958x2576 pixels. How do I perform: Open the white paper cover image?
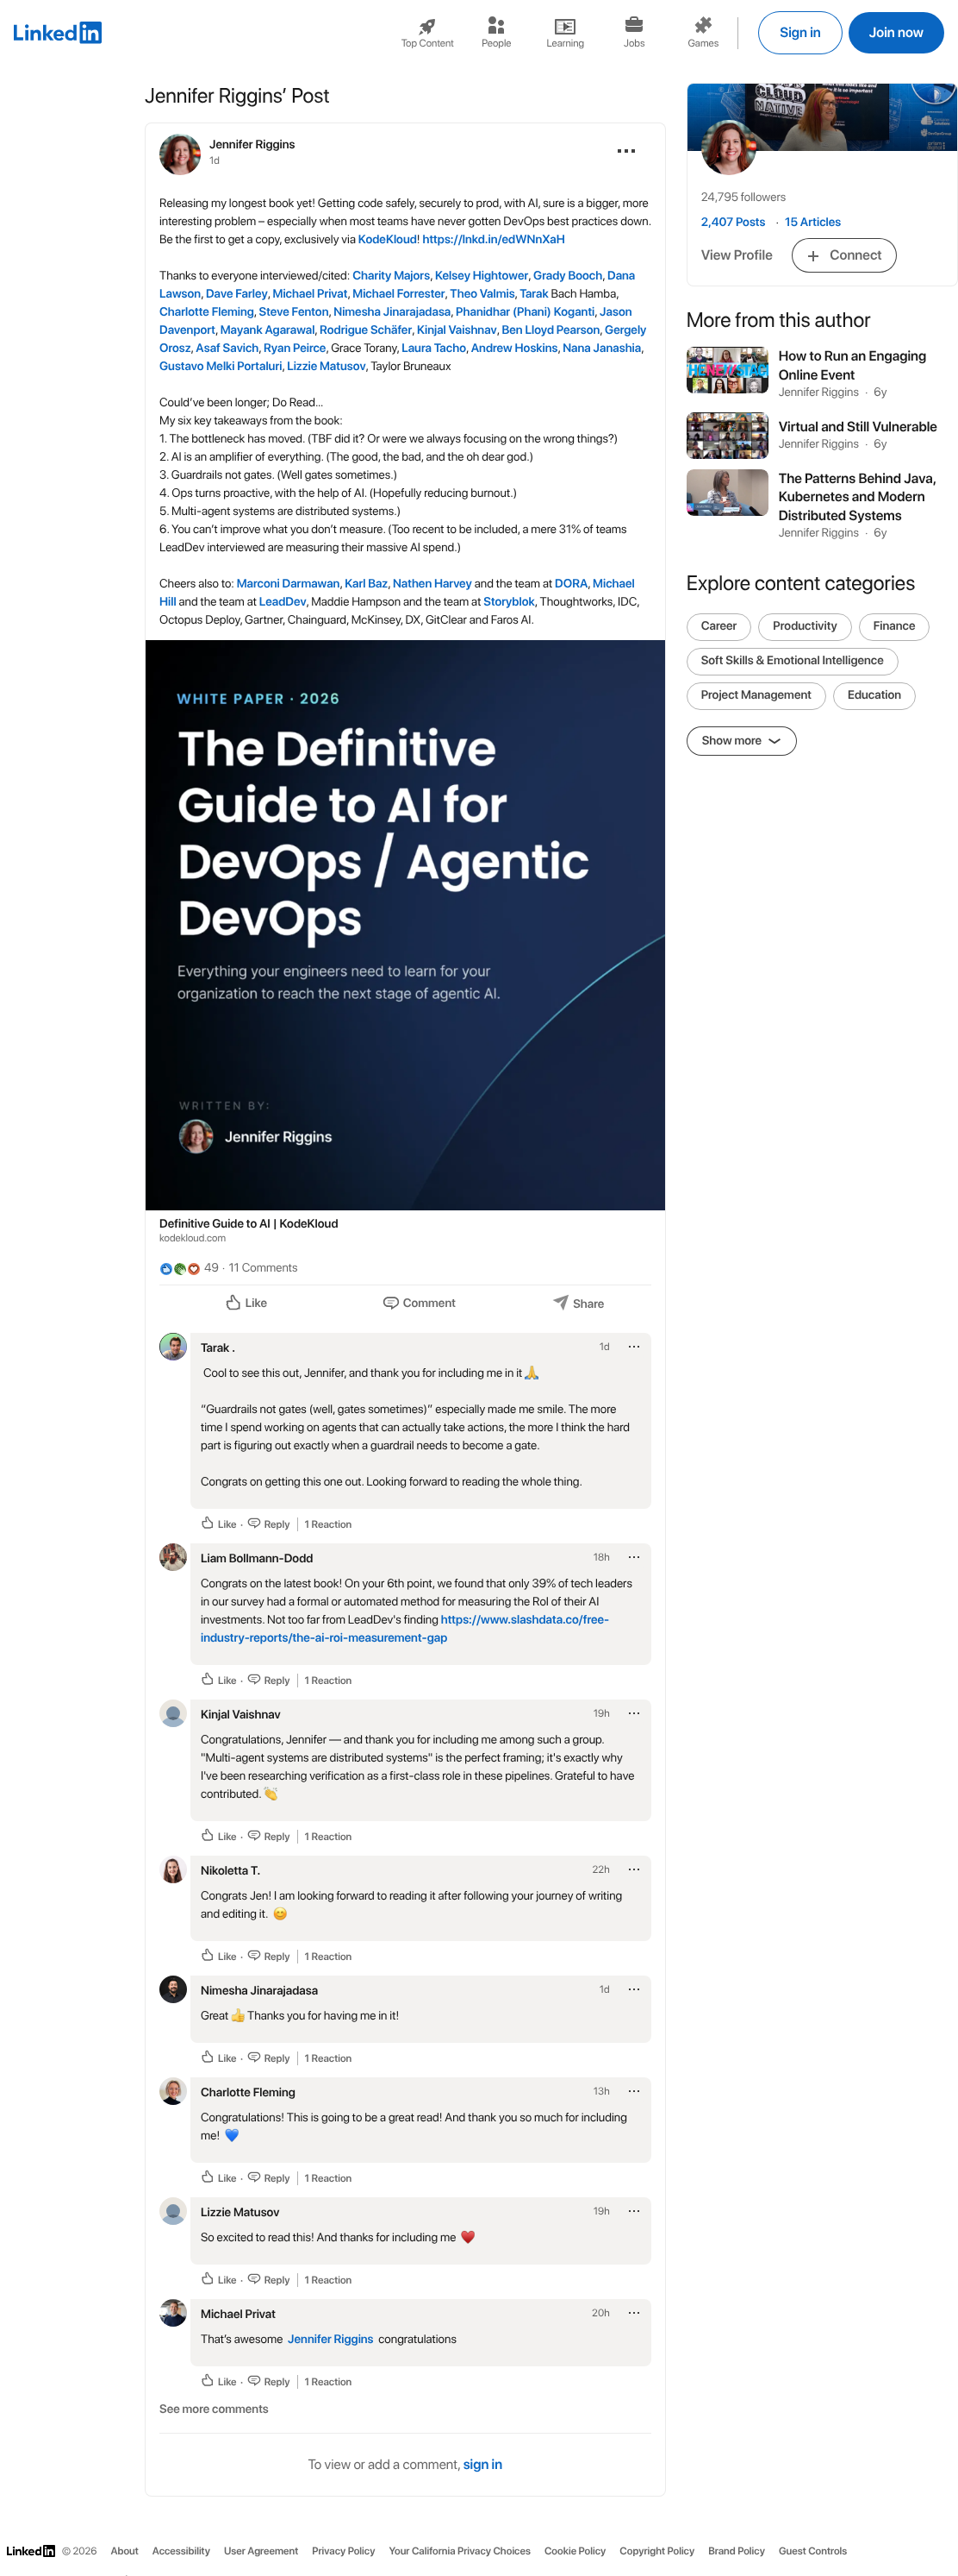tap(405, 925)
